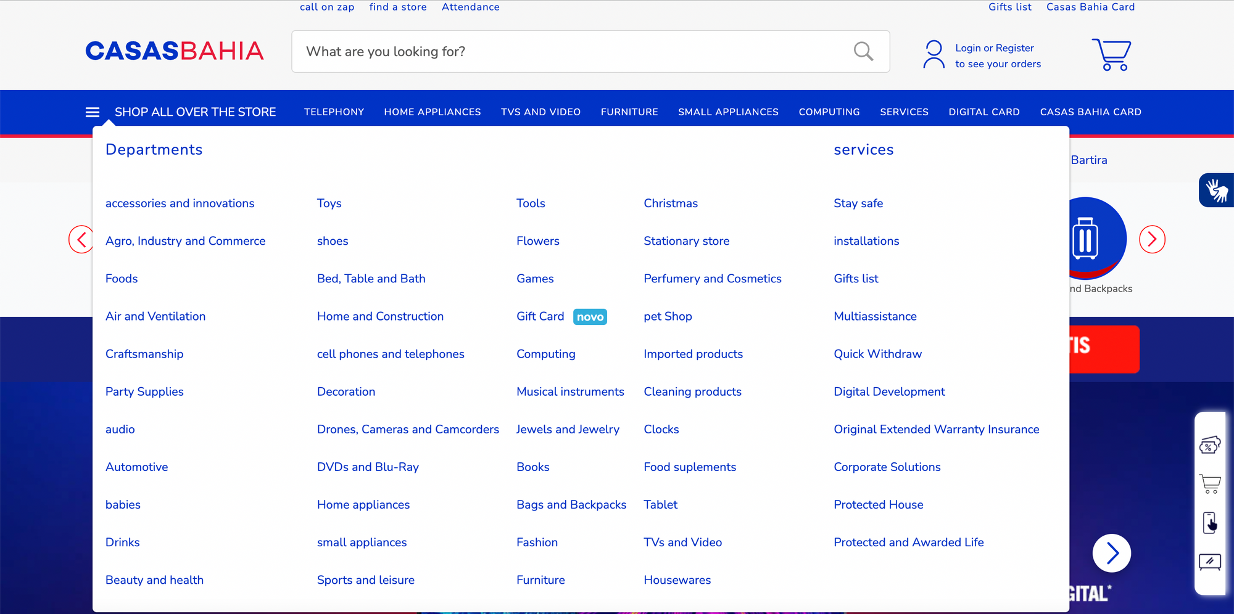
Task: Select Beauty and health
Action: click(154, 580)
